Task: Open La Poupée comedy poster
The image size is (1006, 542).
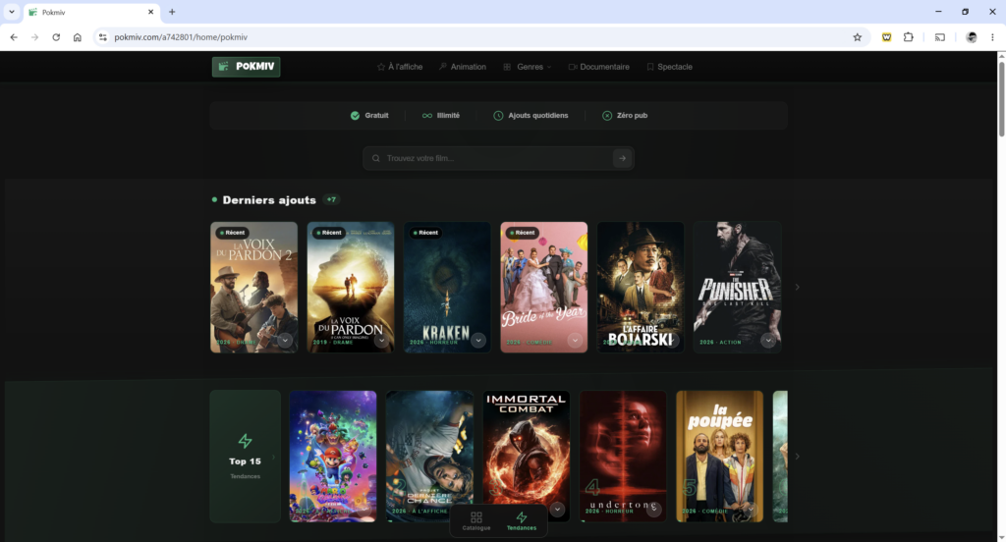Action: point(720,456)
